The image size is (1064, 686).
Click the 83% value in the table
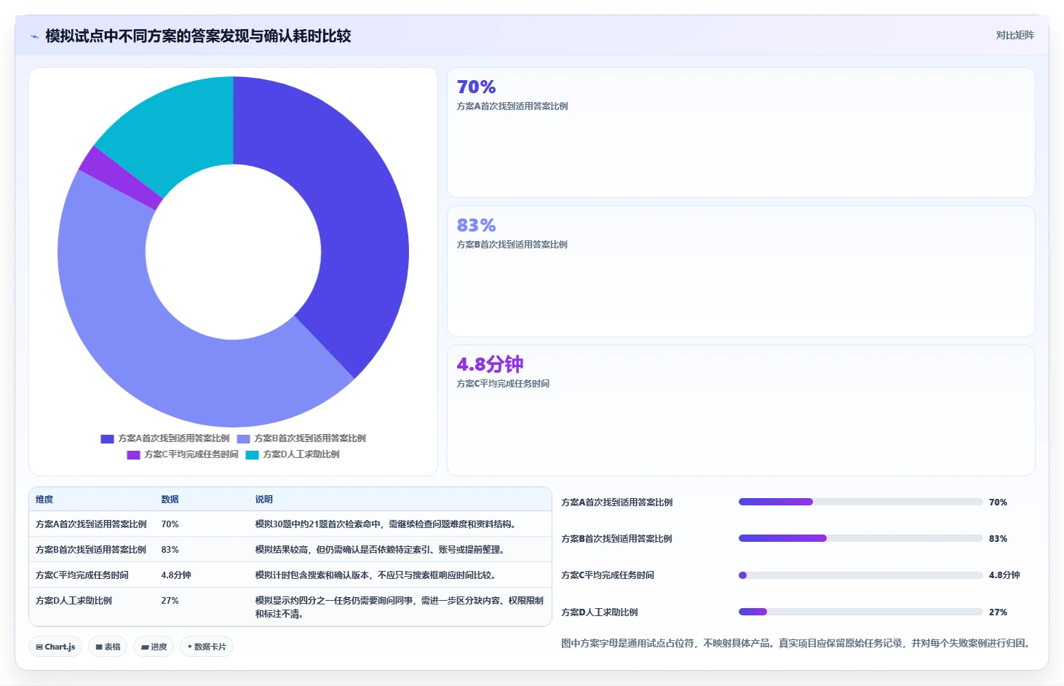pyautogui.click(x=170, y=550)
